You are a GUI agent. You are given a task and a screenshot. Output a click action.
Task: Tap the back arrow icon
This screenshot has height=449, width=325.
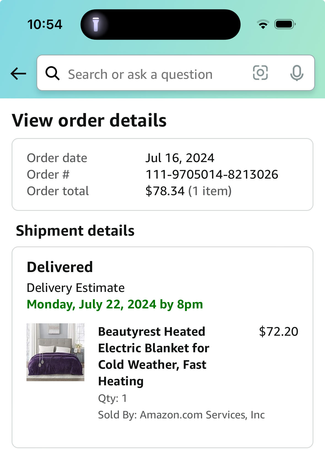point(18,74)
